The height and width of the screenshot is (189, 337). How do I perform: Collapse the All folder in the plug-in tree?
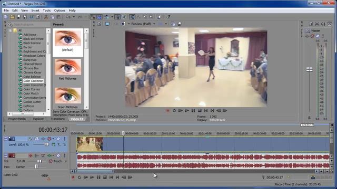[11, 30]
